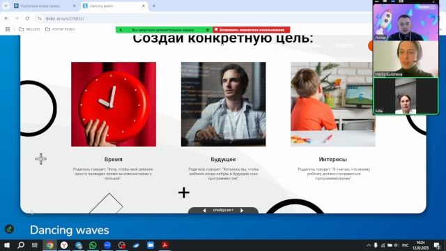Click the green screen-sharing status banner
The height and width of the screenshot is (251, 446).
[x=164, y=29]
